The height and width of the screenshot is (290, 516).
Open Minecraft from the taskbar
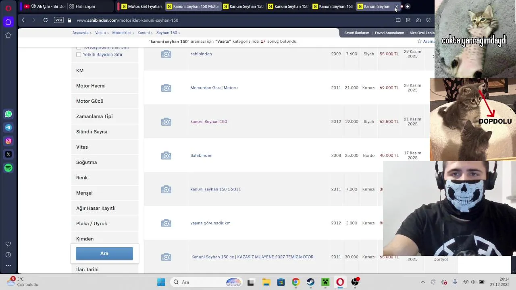coord(325,282)
